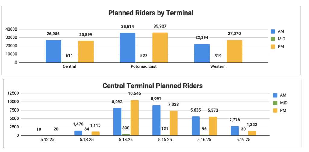Viewport: 309px width, 152px height.
Task: Select the Planned Riders by Terminal chart title
Action: coord(151,13)
